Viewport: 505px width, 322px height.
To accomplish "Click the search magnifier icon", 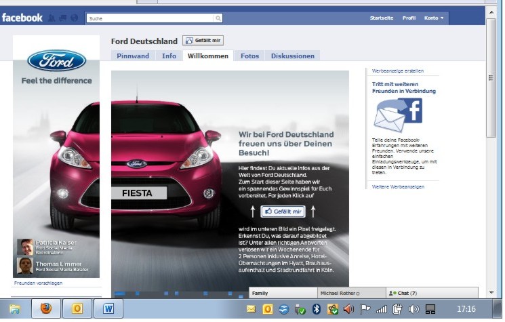I will (218, 18).
